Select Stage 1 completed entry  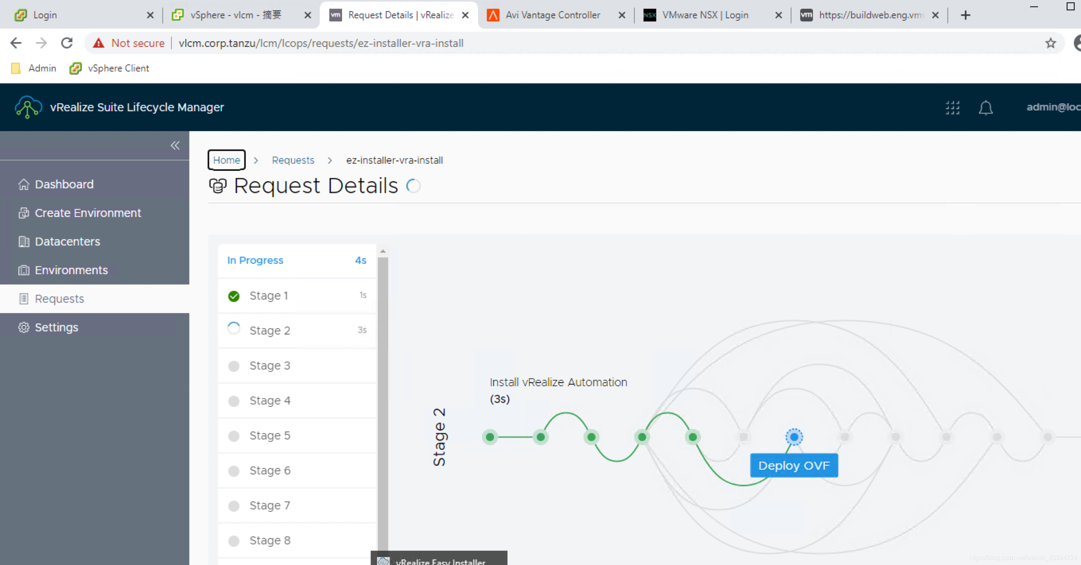(268, 296)
